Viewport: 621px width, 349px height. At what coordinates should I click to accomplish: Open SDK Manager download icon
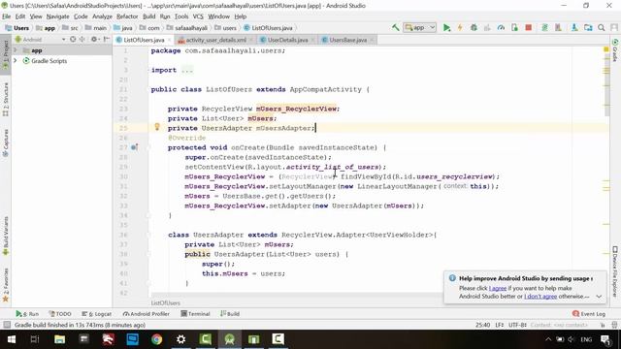click(574, 28)
